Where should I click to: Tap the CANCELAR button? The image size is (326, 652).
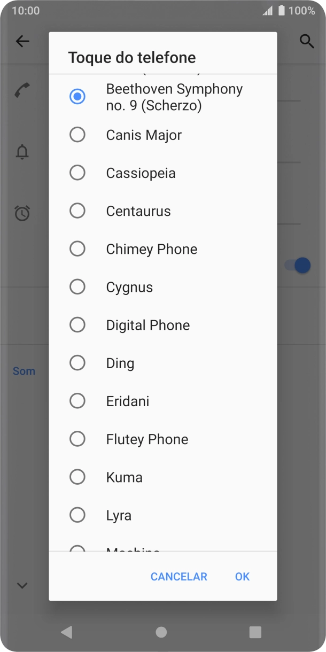tap(178, 577)
